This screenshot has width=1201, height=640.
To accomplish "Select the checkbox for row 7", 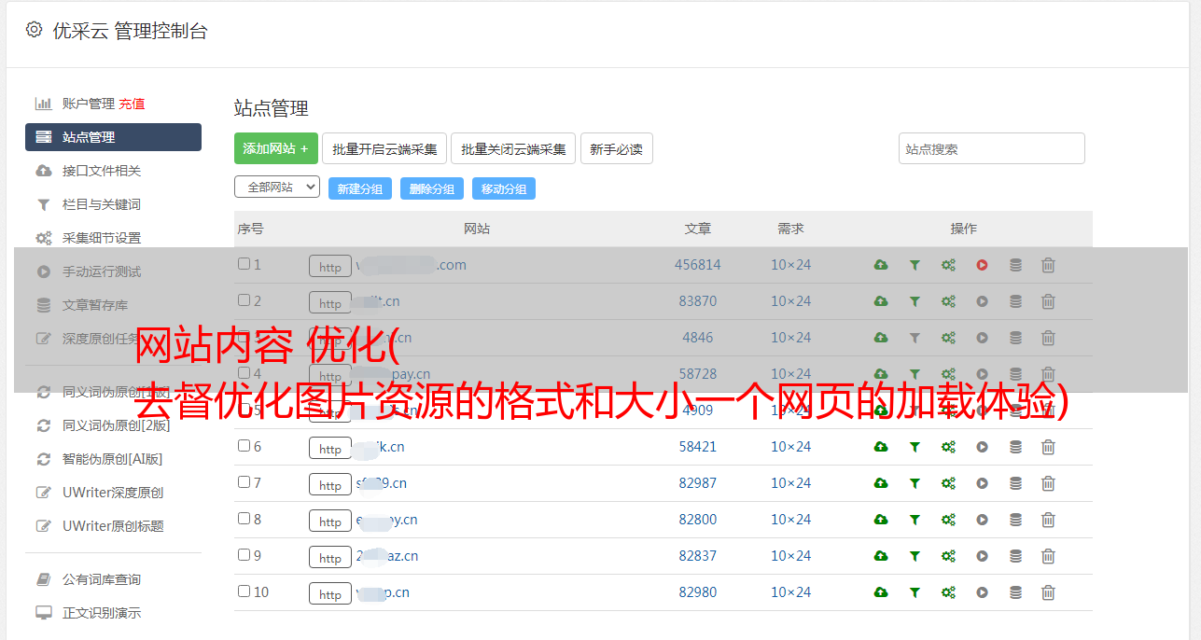I will coord(244,482).
